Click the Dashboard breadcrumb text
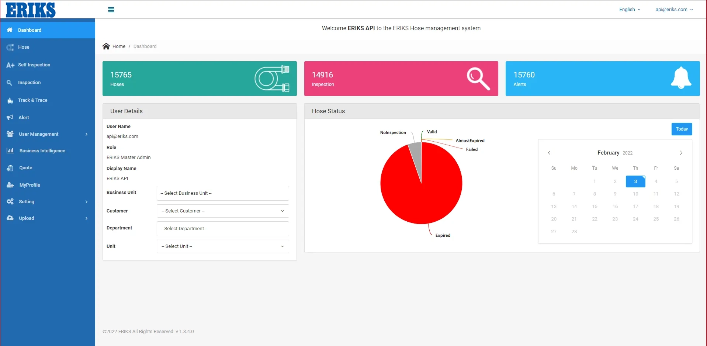The image size is (707, 346). (145, 46)
